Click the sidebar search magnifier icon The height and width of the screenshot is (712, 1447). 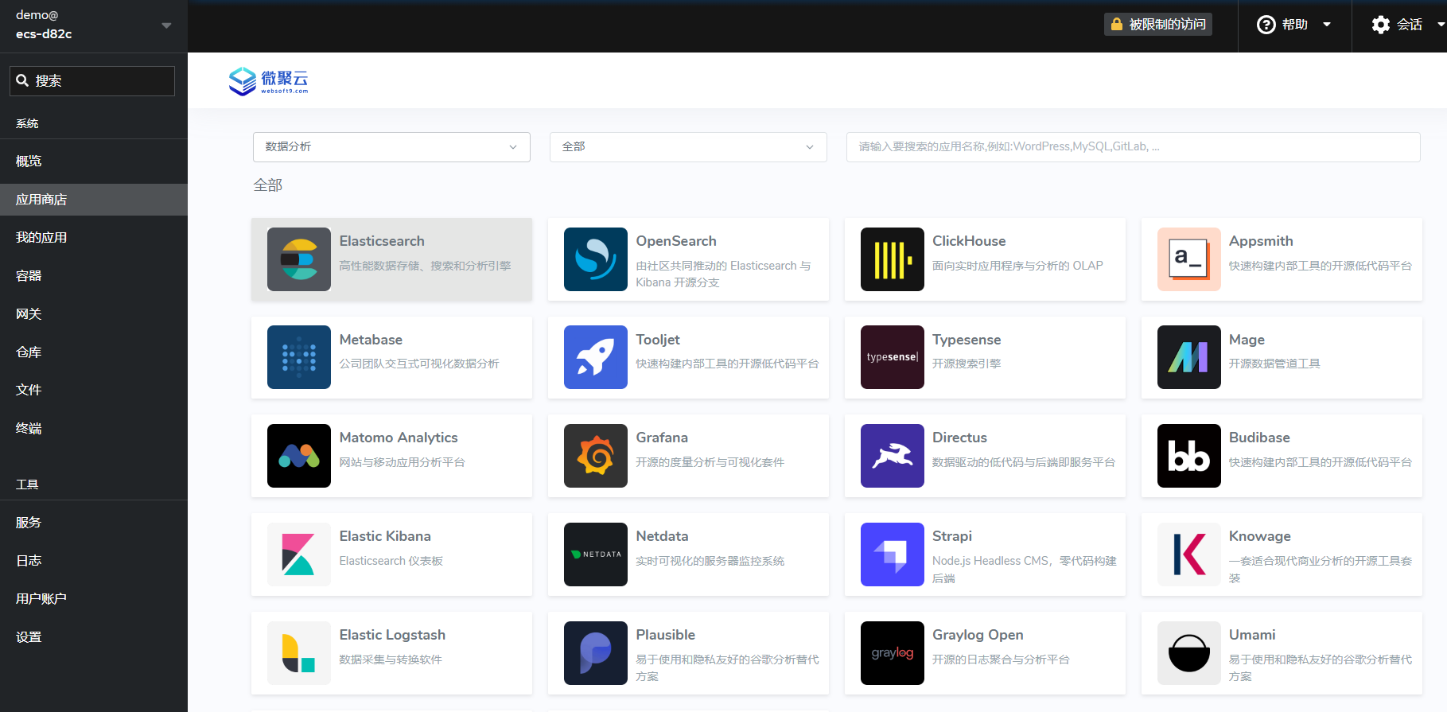pos(22,80)
